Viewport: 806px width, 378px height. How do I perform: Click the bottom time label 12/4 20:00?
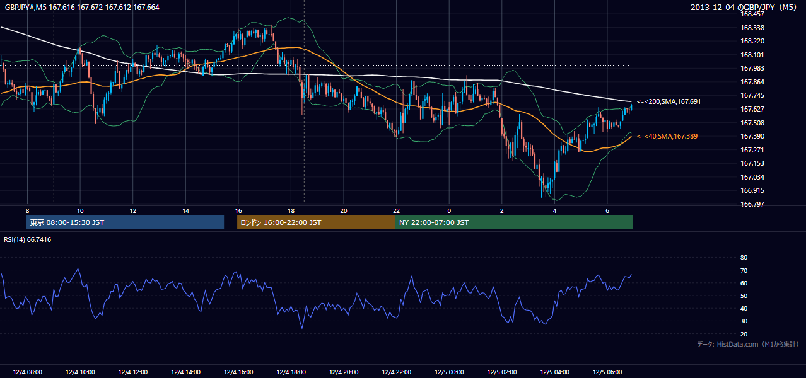click(x=344, y=372)
